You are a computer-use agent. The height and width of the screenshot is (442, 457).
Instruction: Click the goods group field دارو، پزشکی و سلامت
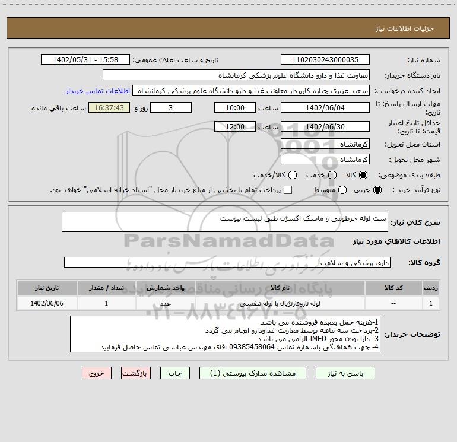[x=227, y=262]
